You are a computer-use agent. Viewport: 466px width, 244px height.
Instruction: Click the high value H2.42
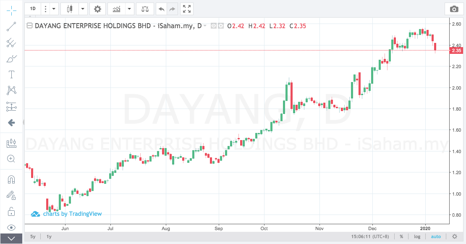click(257, 26)
